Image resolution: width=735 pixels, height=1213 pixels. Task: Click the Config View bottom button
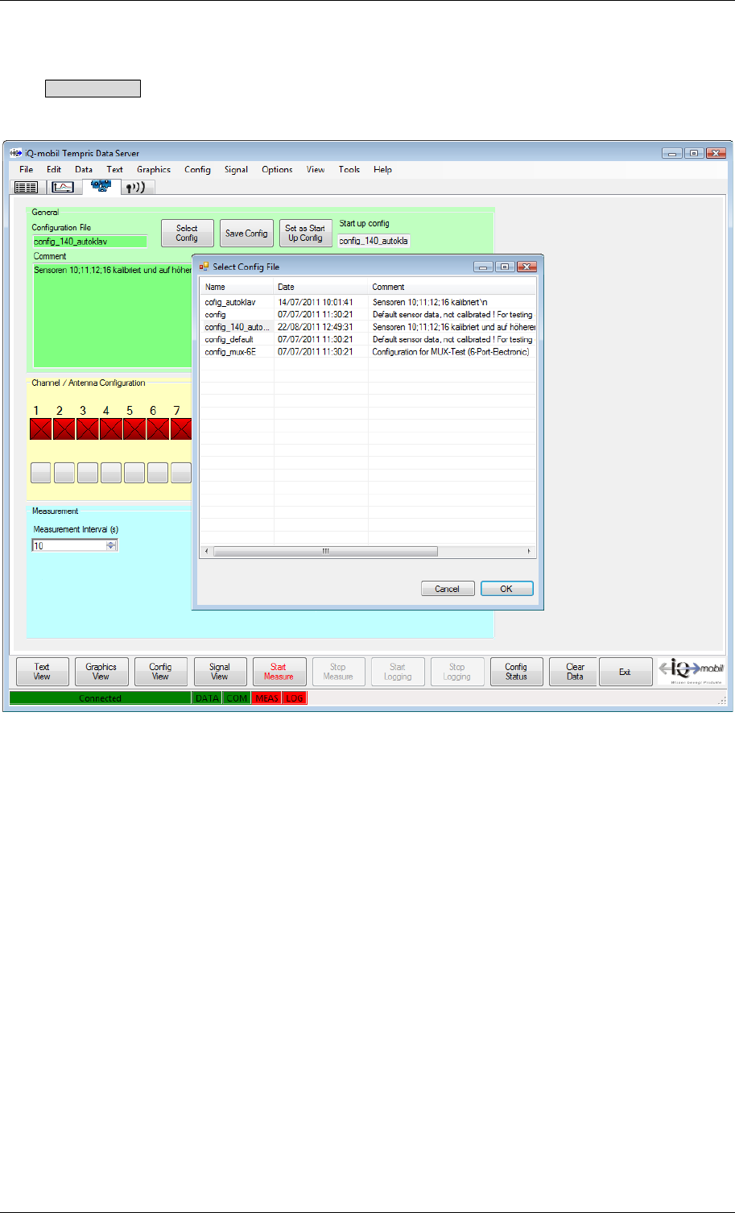(x=160, y=672)
